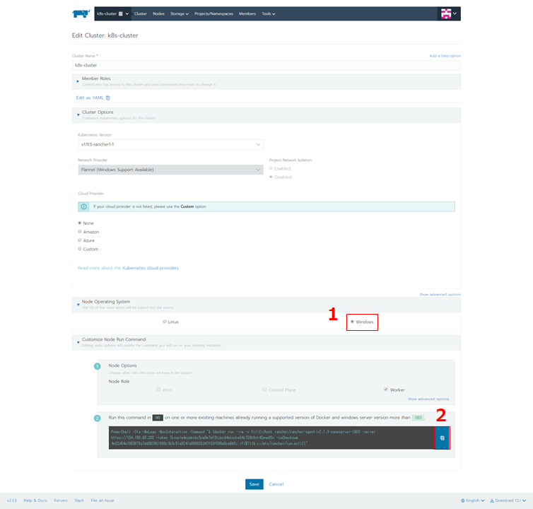Open Forums footer link
The image size is (533, 509).
61,501
